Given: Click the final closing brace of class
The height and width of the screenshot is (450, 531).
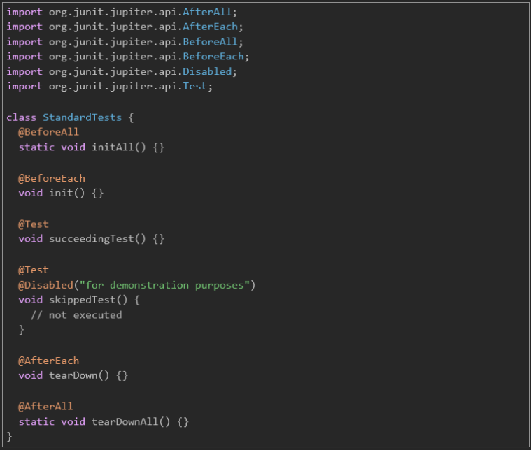Looking at the screenshot, I should point(10,437).
